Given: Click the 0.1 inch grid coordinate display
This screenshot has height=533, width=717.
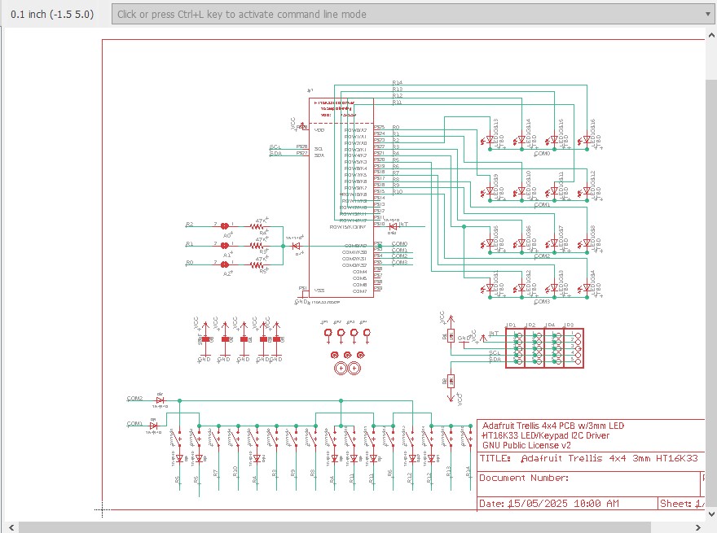Looking at the screenshot, I should (x=52, y=14).
